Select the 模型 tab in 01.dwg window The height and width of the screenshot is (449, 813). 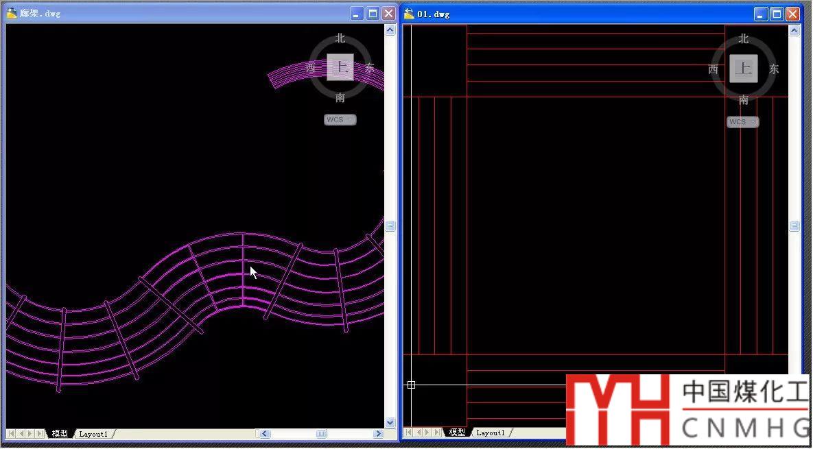[457, 433]
